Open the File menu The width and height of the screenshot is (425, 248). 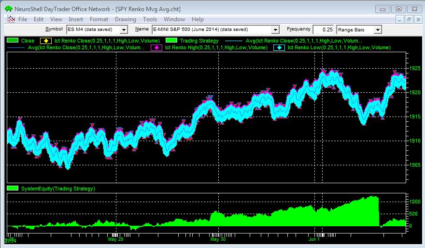pyautogui.click(x=23, y=19)
